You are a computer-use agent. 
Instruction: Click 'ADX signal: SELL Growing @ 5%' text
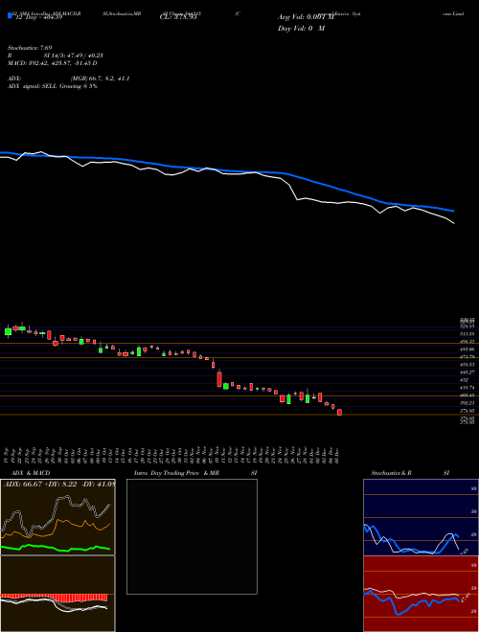click(53, 86)
